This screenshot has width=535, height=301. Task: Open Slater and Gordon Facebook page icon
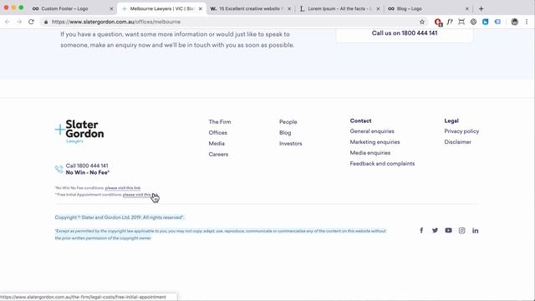pos(421,231)
